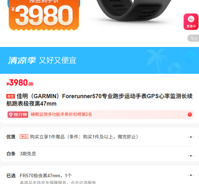Expand the 已选 selection options dots
Screen dimensions: 199x184
[191, 175]
